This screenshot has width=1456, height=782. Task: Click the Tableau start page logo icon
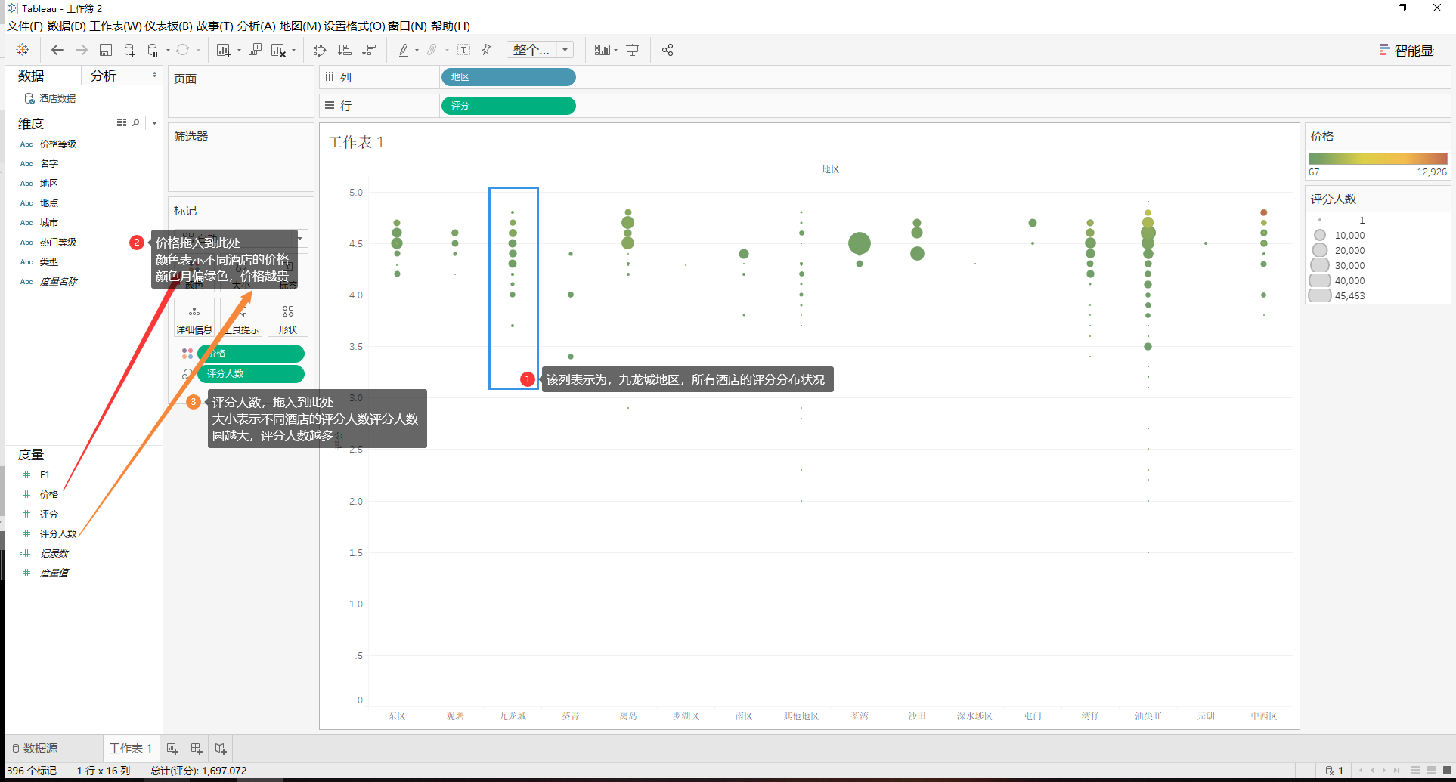pos(23,50)
